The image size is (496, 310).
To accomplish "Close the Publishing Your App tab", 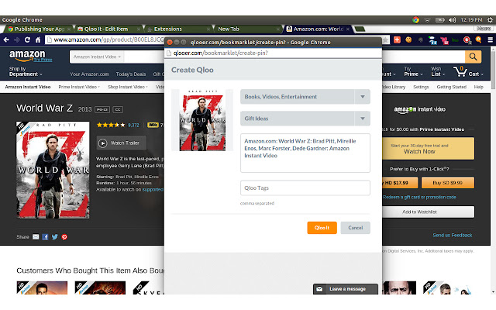I will click(x=69, y=29).
